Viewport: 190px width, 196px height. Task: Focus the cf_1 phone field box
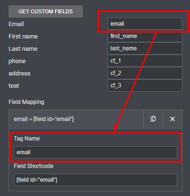point(145,61)
